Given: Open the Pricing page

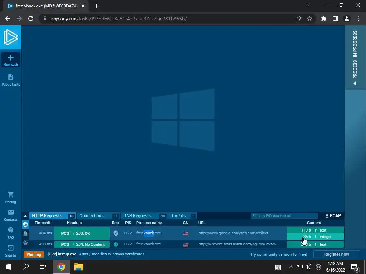Looking at the screenshot, I should (10, 197).
